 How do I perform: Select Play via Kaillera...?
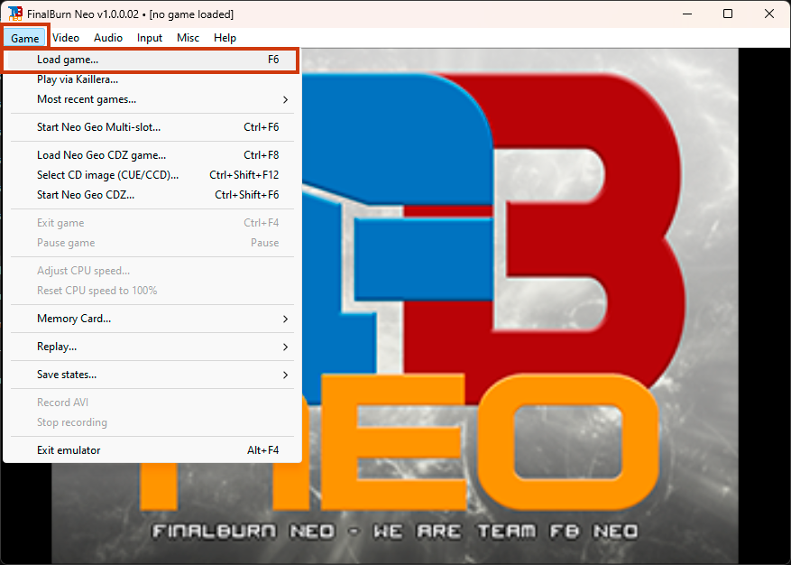[152, 79]
